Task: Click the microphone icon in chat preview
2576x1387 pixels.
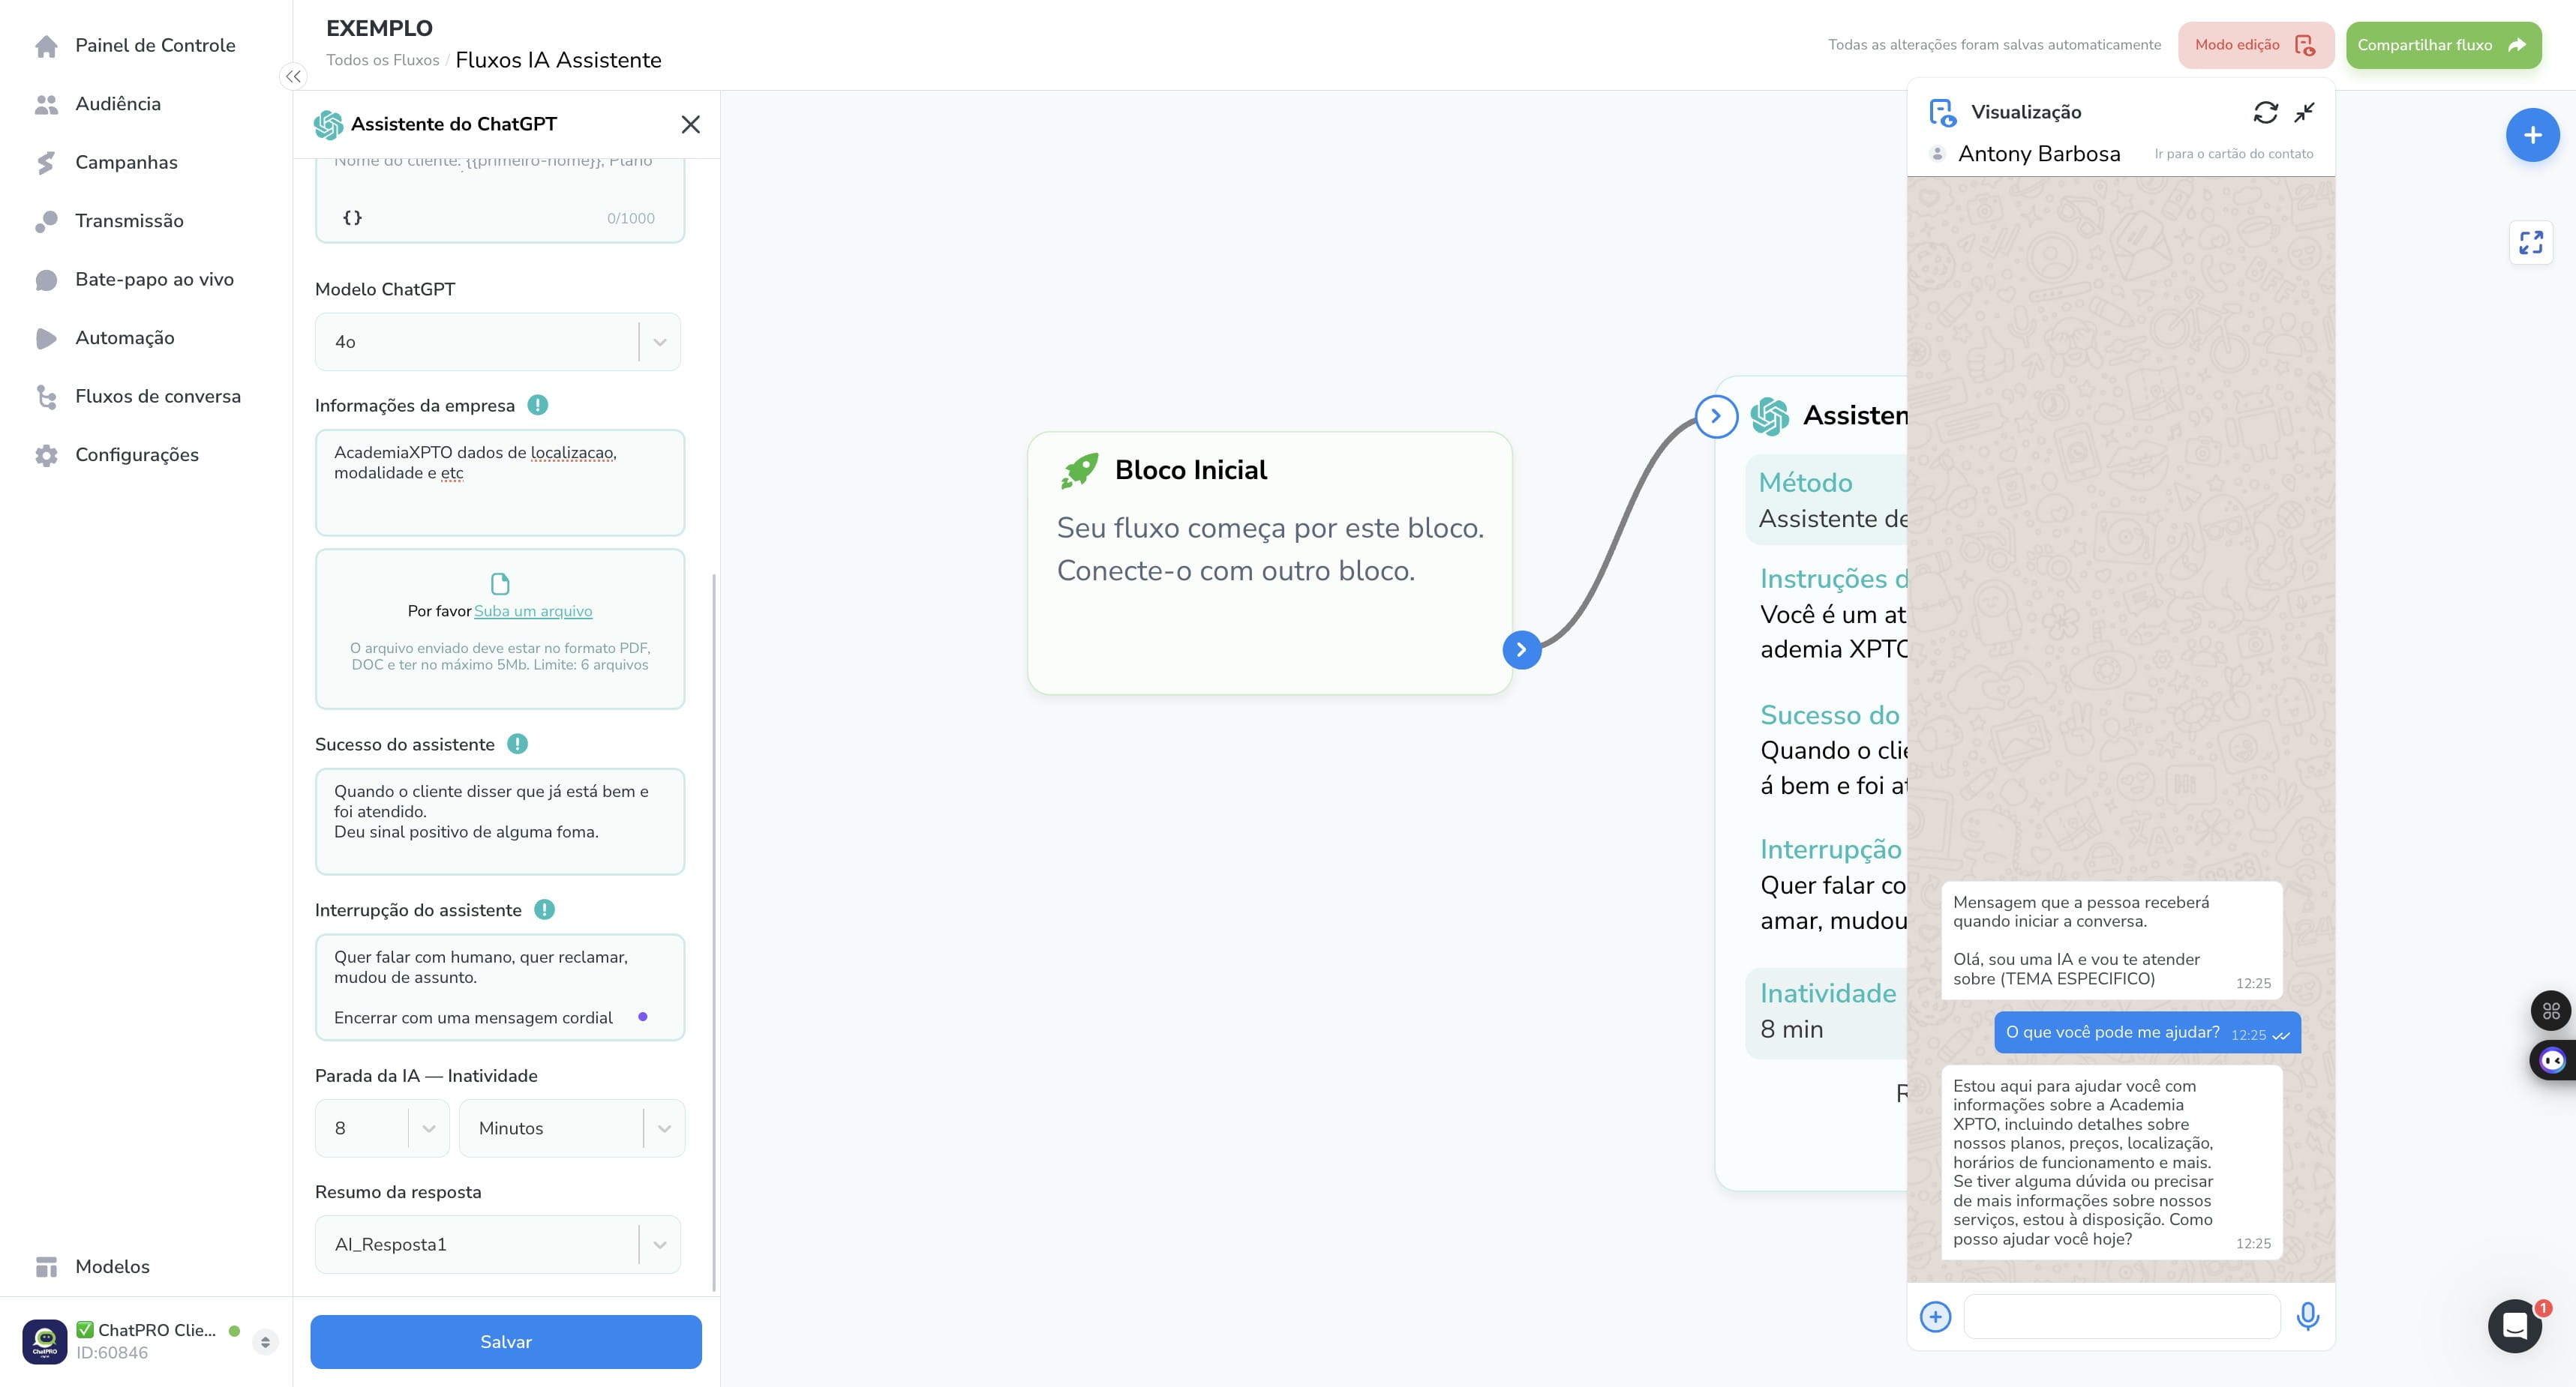Action: [x=2308, y=1316]
